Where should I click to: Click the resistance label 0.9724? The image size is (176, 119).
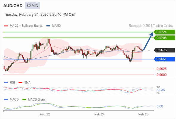164,32
